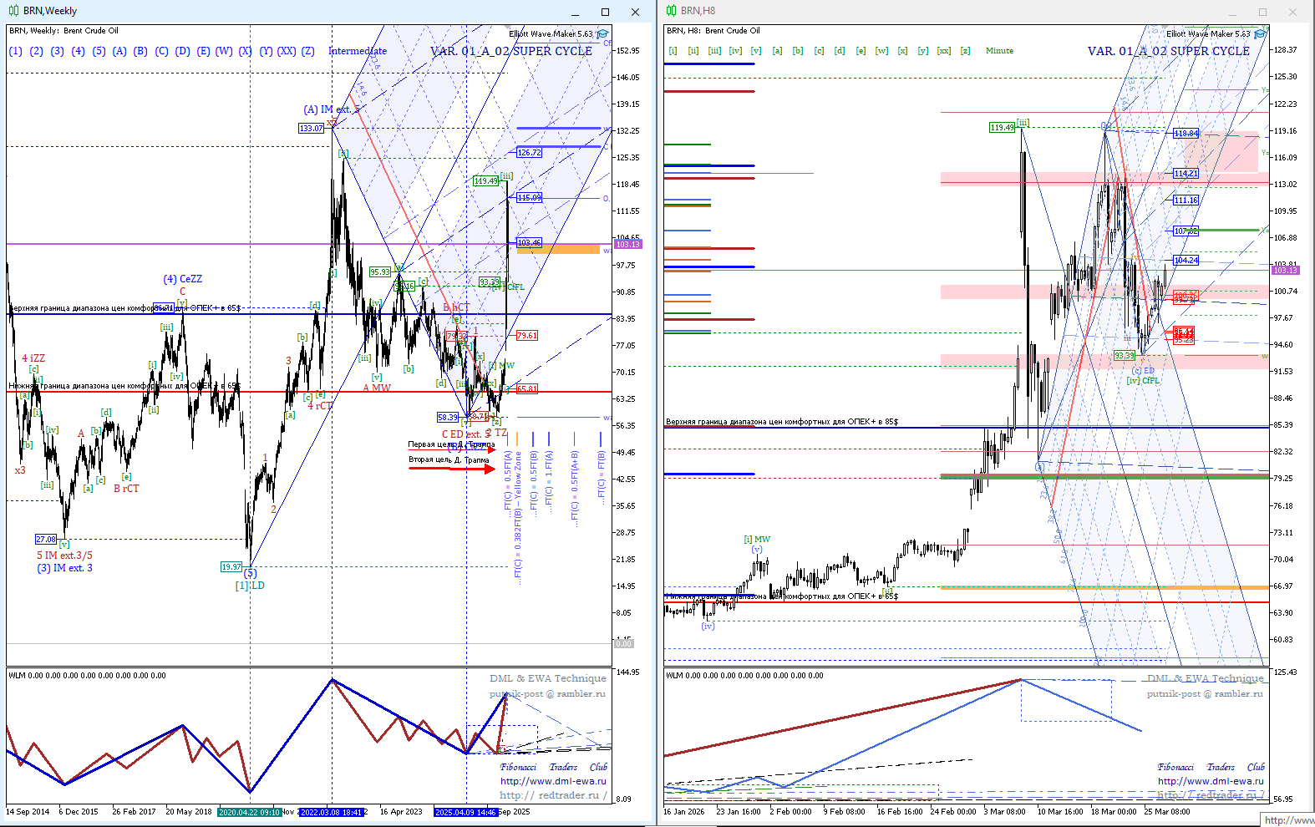Click the BRN,Weekly candlestick window icon
This screenshot has width=1315, height=827.
coord(13,11)
